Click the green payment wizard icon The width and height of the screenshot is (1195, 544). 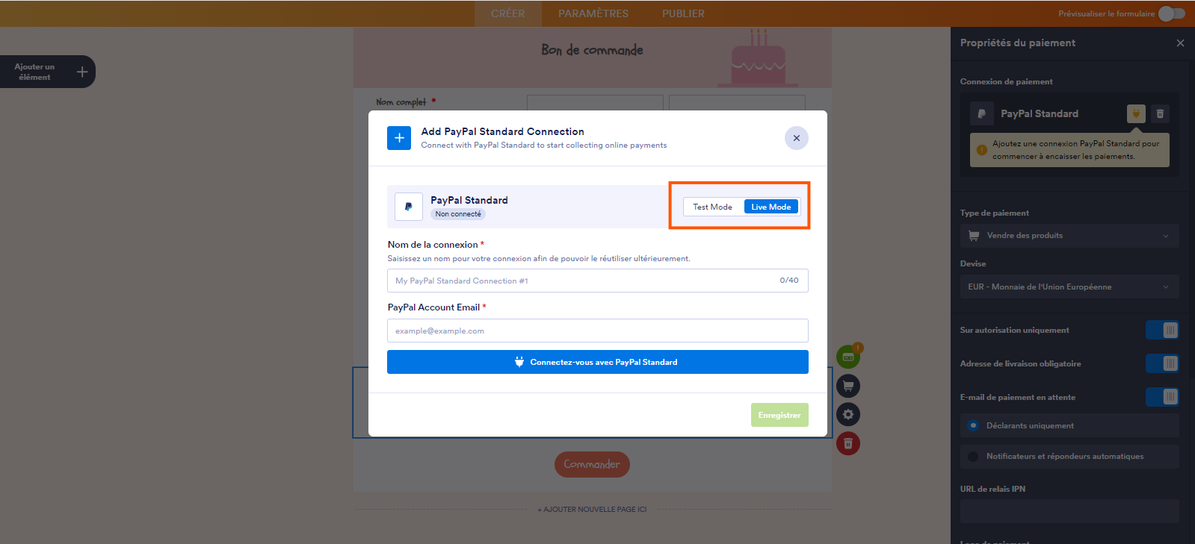tap(848, 357)
